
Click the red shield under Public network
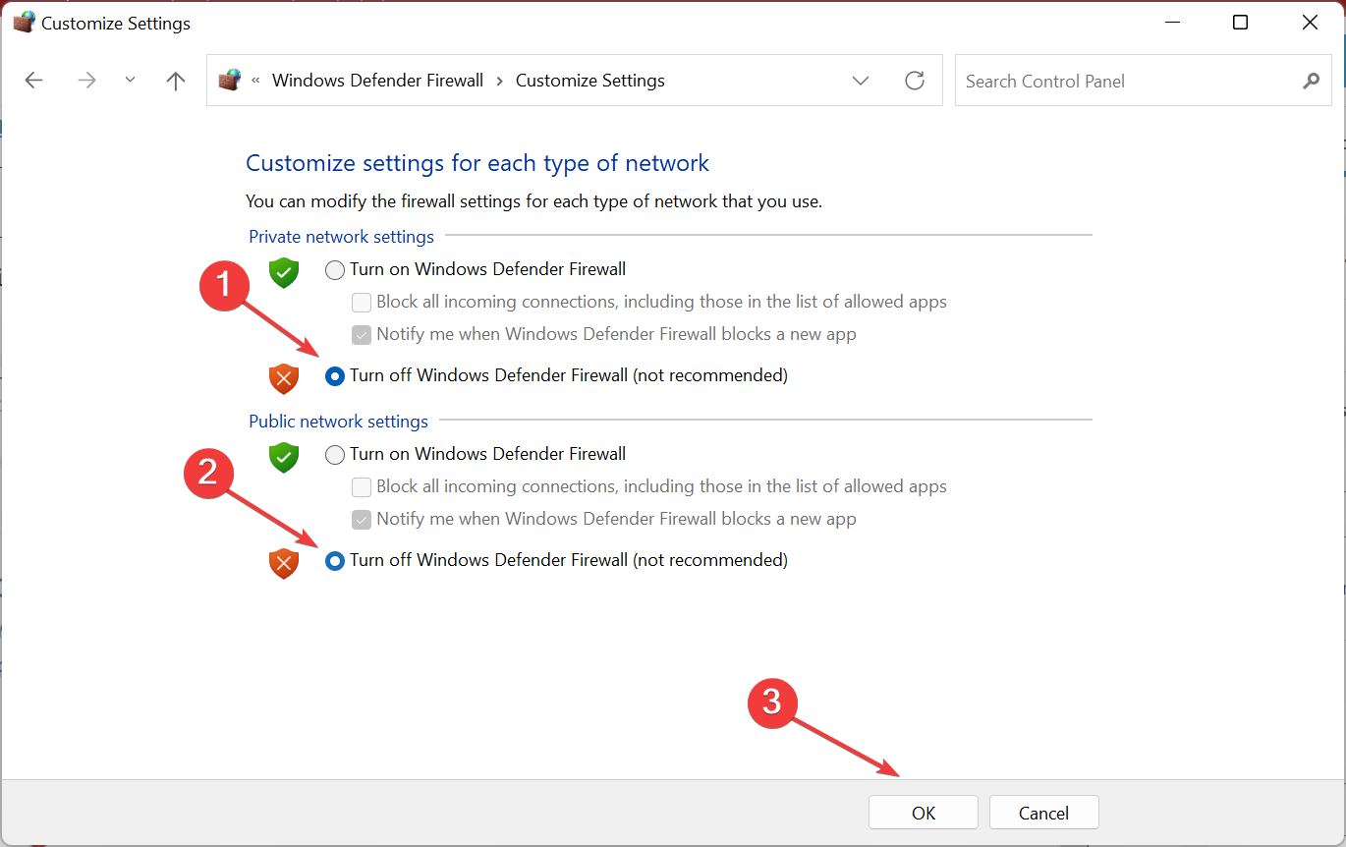(284, 563)
